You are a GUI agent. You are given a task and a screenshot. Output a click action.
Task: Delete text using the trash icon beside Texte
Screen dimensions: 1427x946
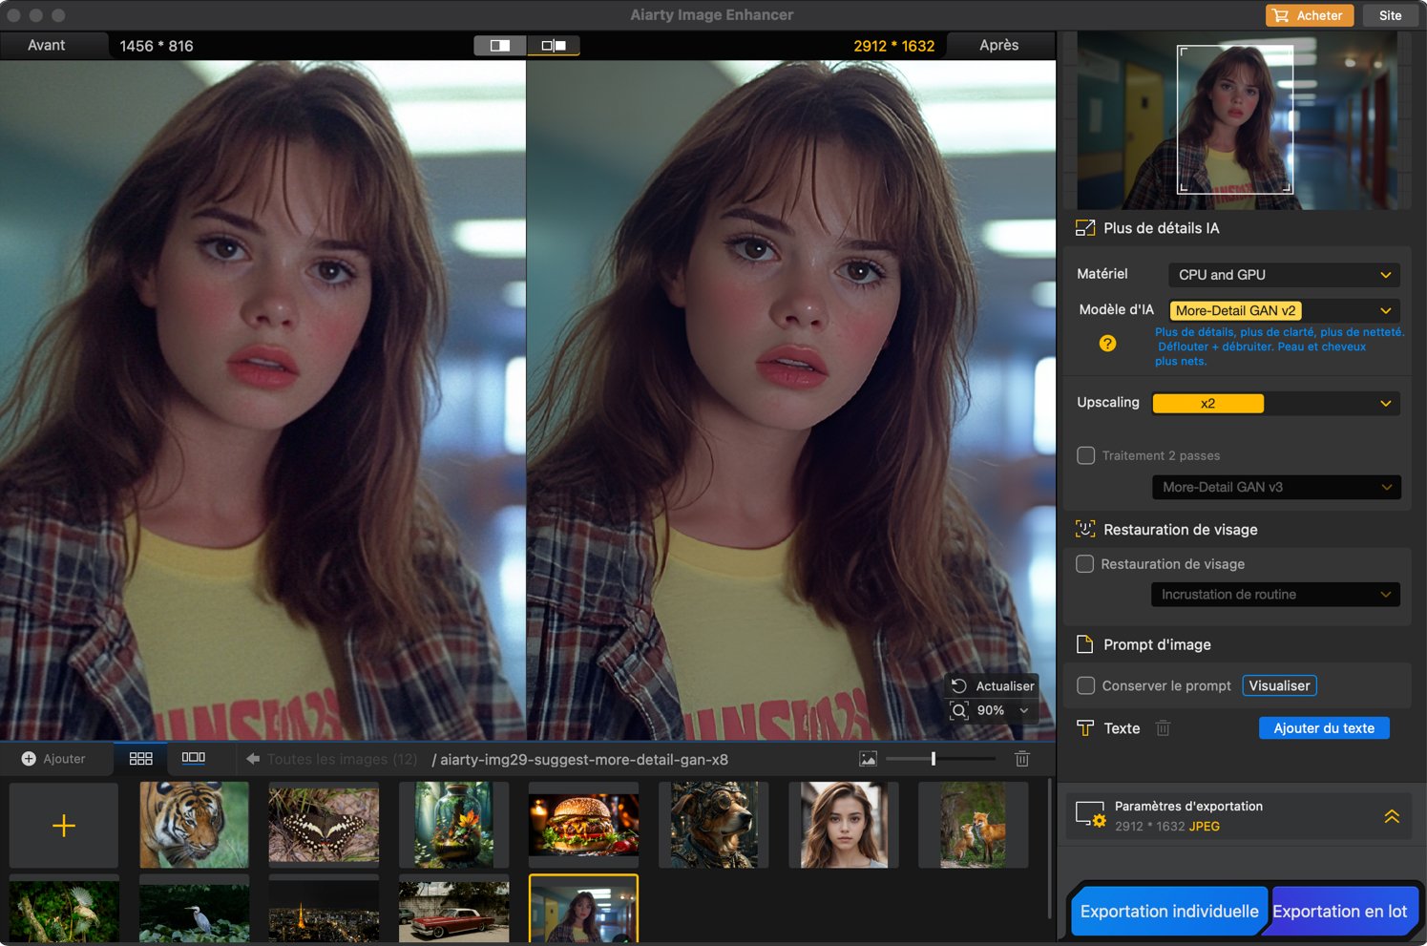point(1163,728)
